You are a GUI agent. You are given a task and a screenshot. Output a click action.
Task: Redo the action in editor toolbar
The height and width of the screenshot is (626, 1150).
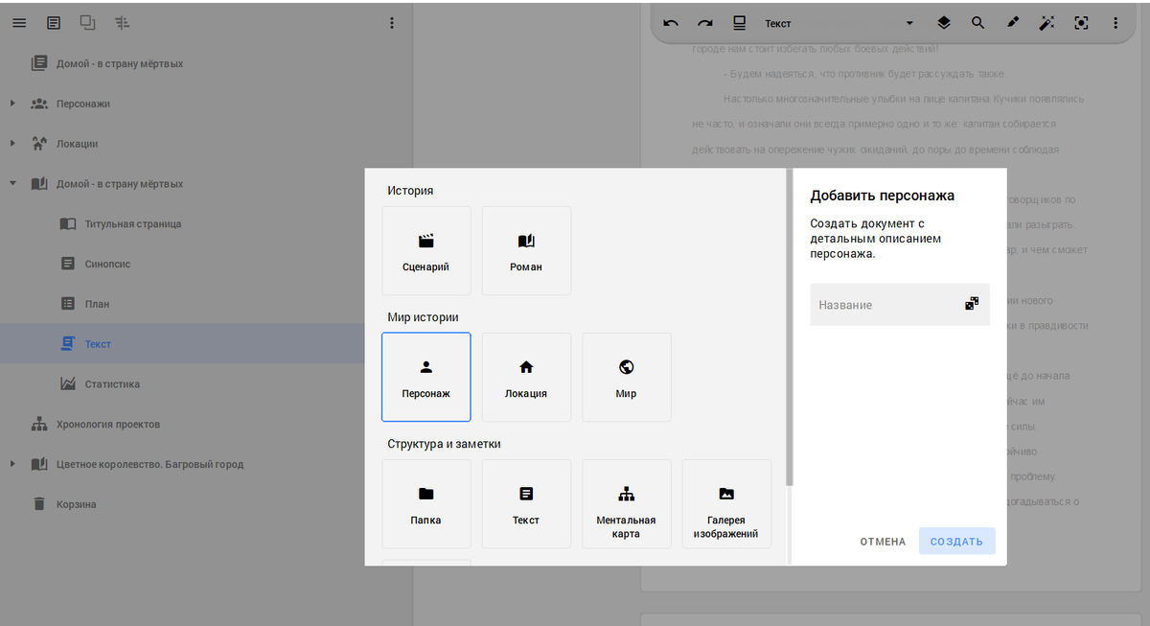point(705,23)
